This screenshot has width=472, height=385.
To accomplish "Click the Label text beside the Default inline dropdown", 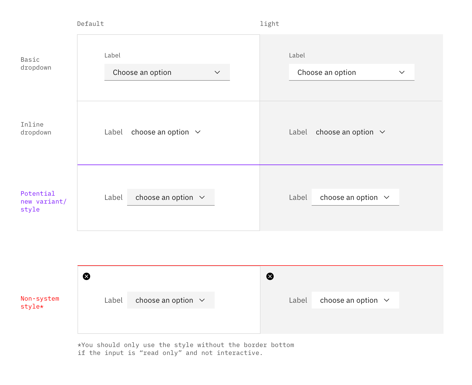I will click(x=113, y=132).
